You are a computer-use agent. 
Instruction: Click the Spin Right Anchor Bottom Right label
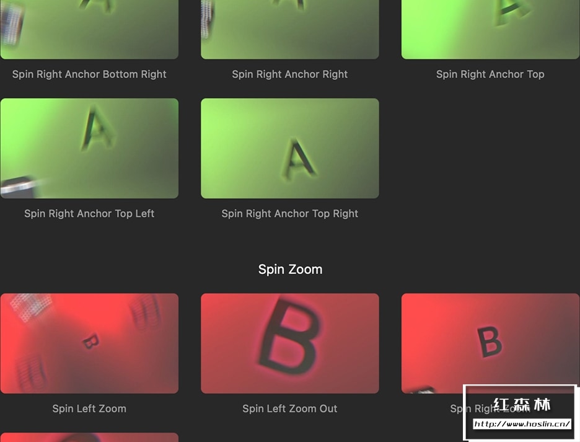tap(89, 74)
